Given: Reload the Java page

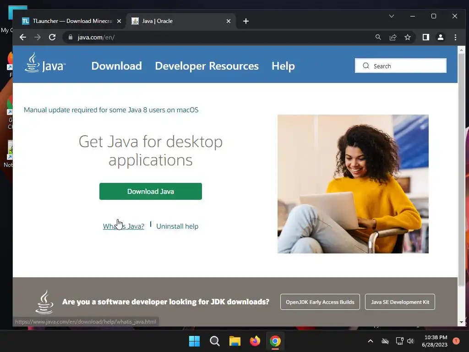Looking at the screenshot, I should coord(52,37).
